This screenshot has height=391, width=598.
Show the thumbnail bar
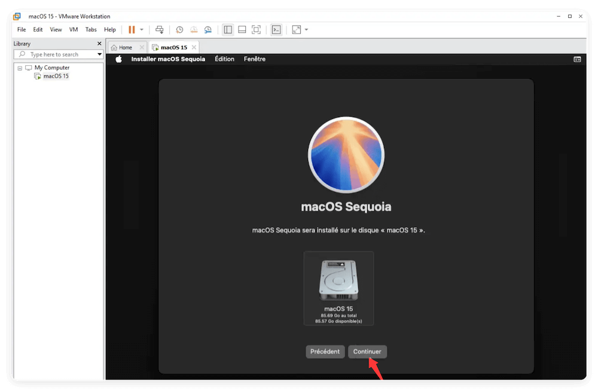[x=242, y=29]
